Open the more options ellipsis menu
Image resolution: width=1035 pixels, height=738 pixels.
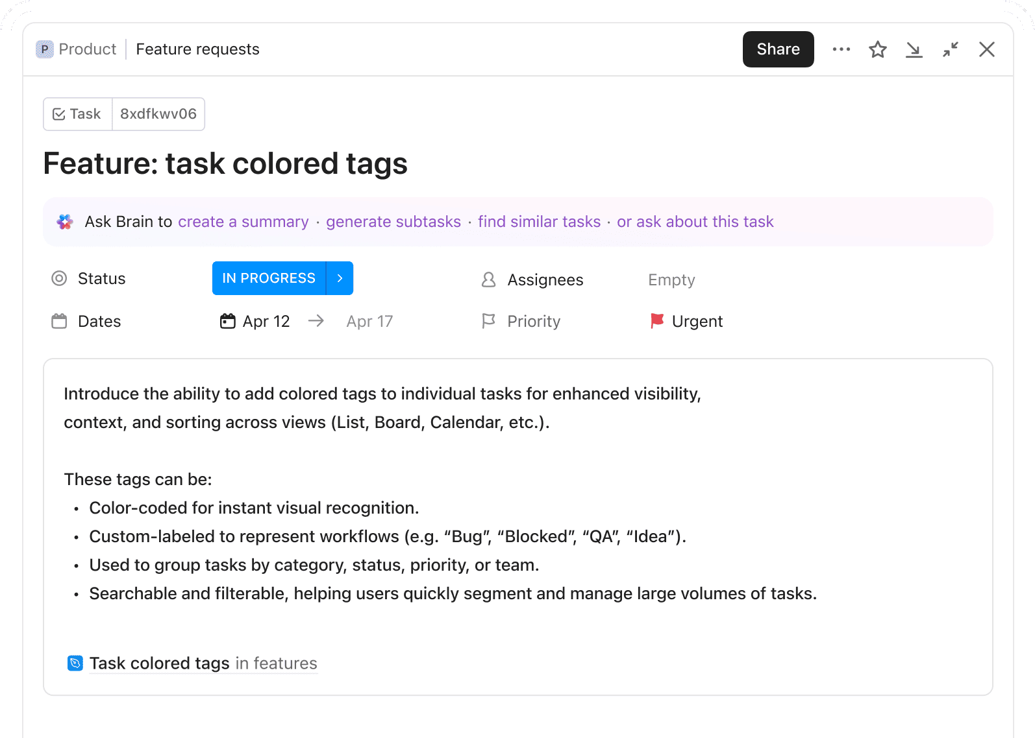point(842,49)
